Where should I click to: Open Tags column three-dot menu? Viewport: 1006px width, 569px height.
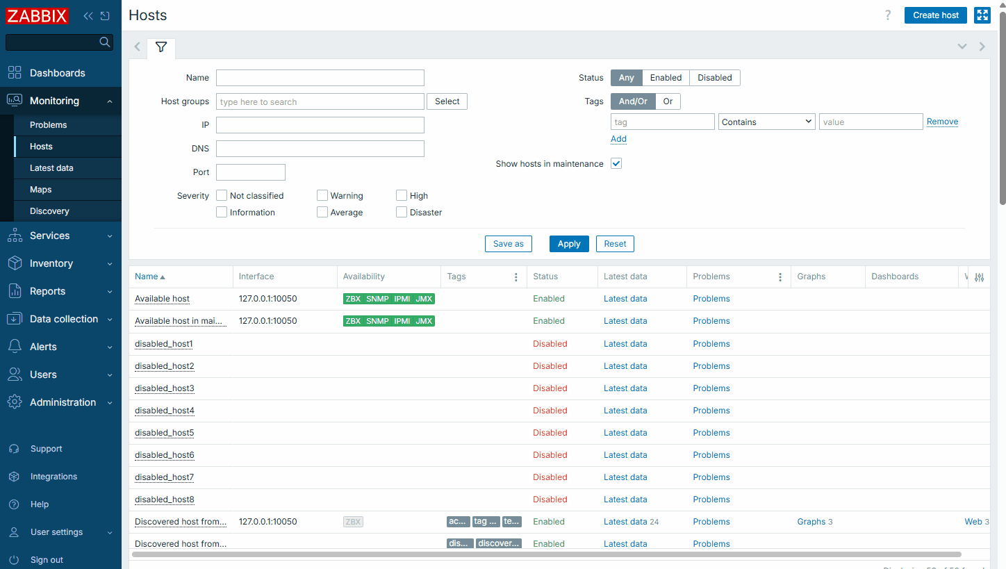click(x=516, y=277)
